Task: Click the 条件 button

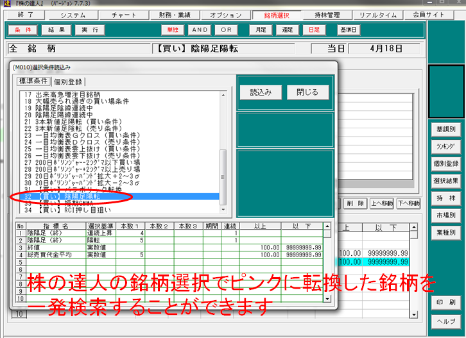Action: point(23,30)
